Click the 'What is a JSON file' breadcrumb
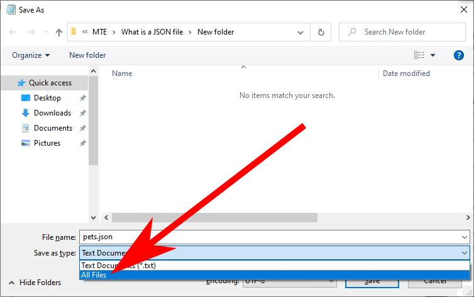This screenshot has width=474, height=297. (x=152, y=31)
